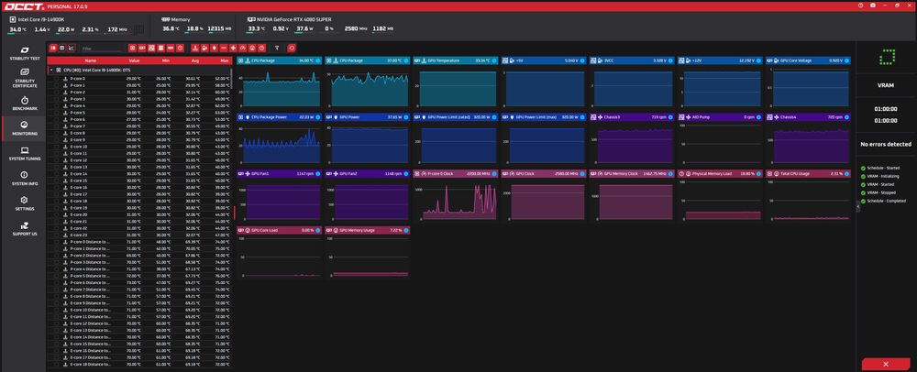
Task: Sort the sensor table by Min column
Action: click(166, 60)
